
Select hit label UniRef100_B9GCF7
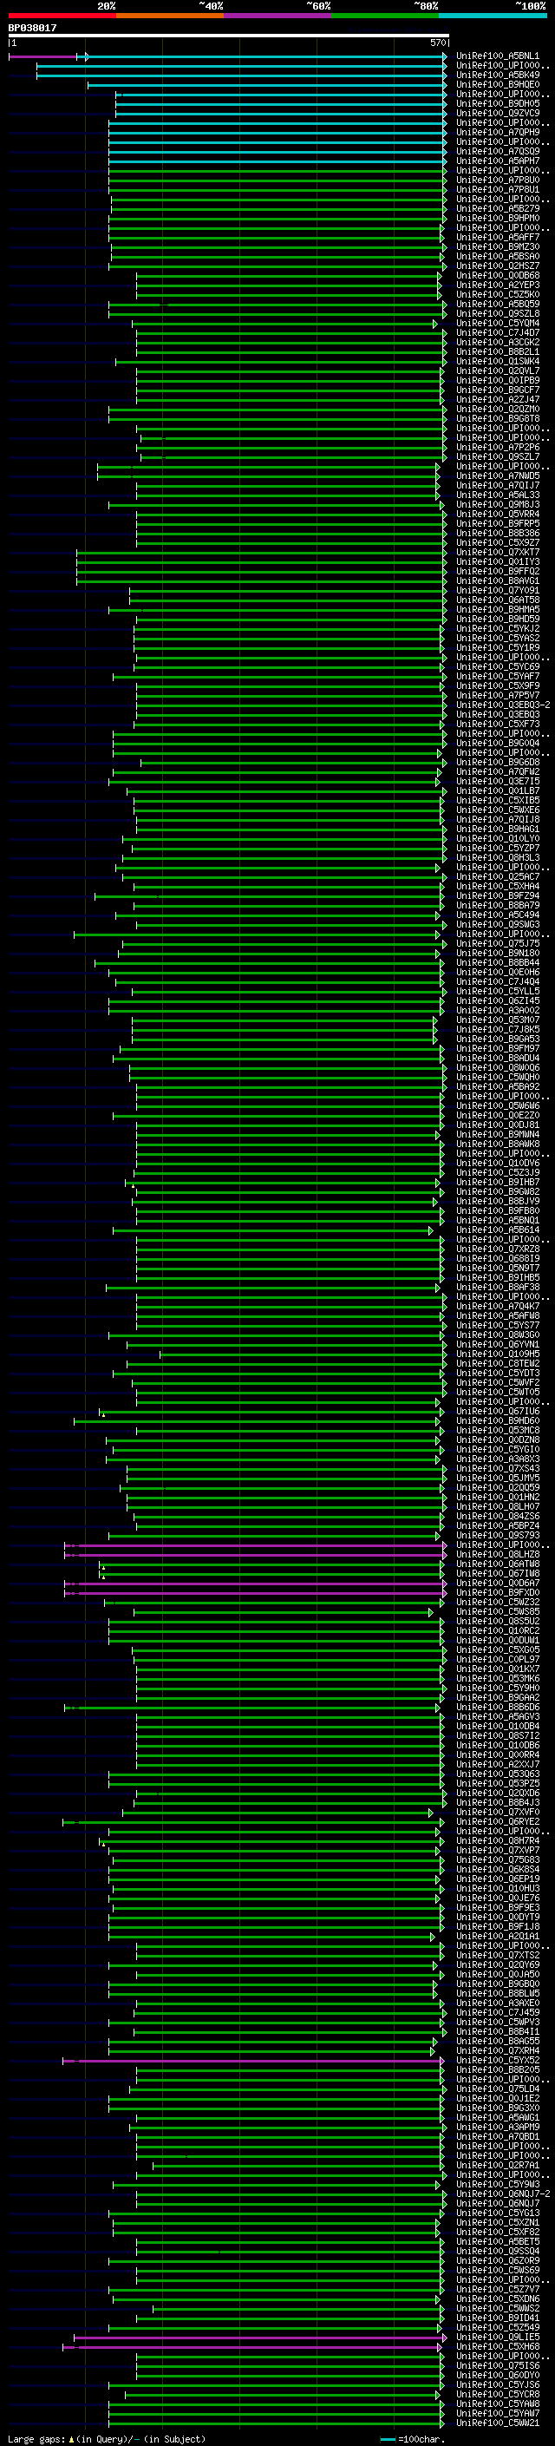coord(497,390)
